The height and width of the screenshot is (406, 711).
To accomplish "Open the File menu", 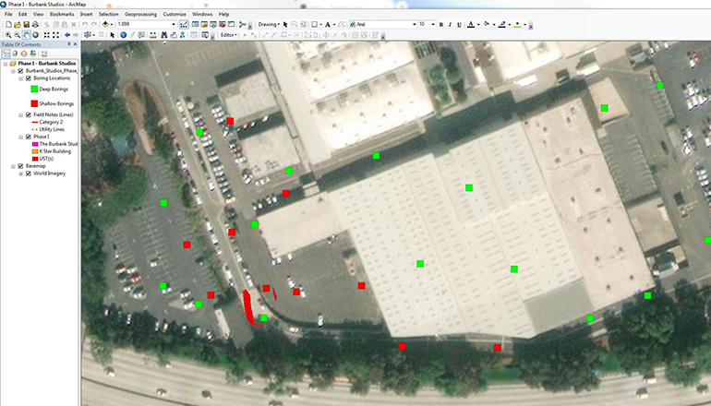I will point(8,14).
